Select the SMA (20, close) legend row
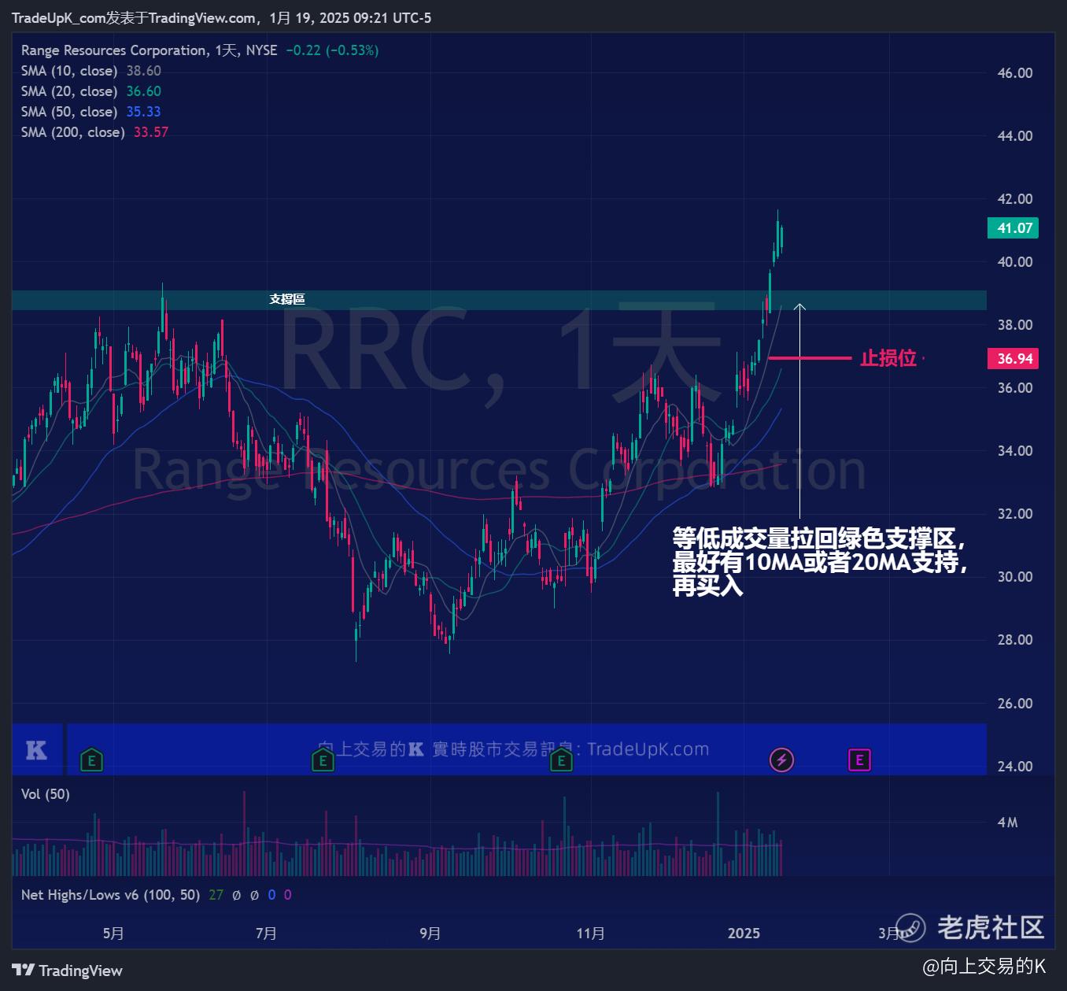The image size is (1067, 991). click(91, 91)
